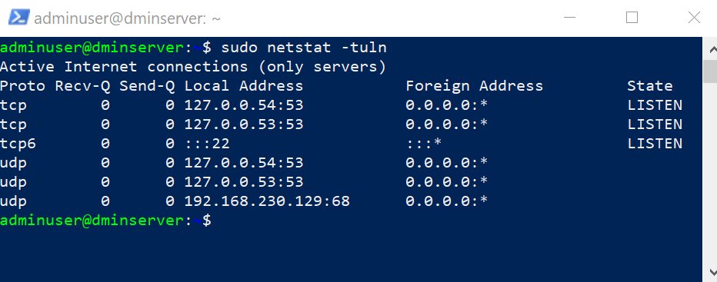Click the empty prompt on last line
The width and height of the screenshot is (717, 282).
point(105,221)
